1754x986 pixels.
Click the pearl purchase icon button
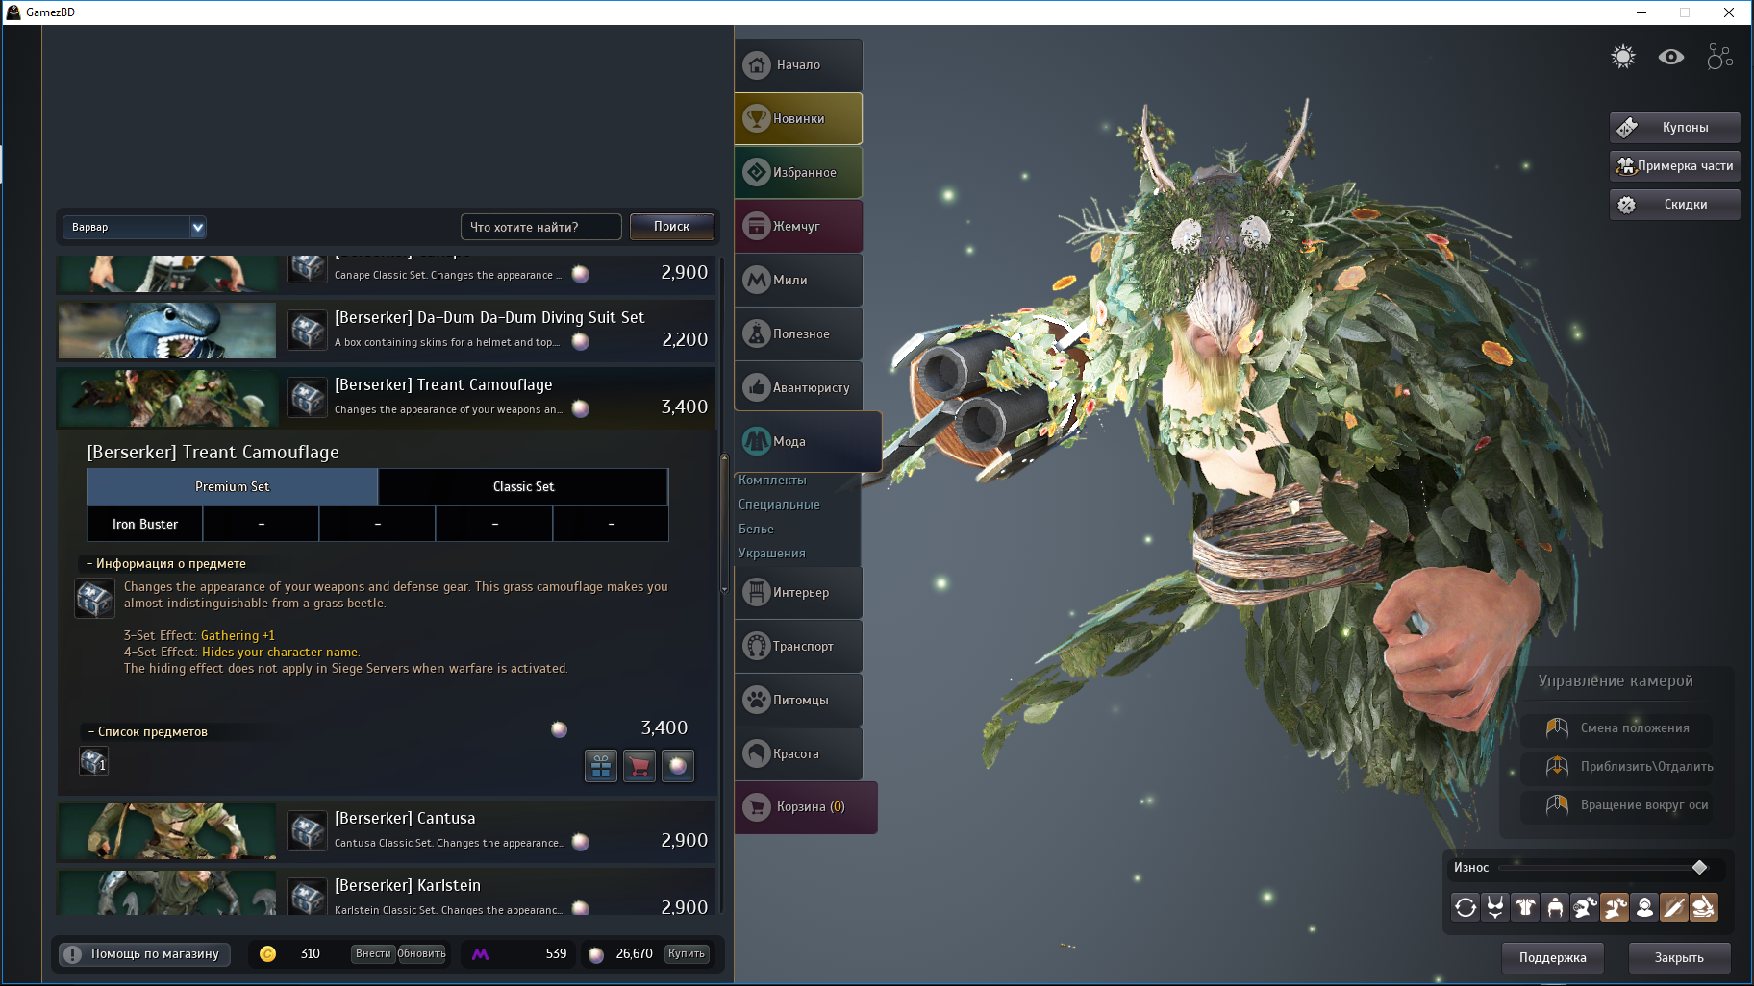(x=678, y=766)
